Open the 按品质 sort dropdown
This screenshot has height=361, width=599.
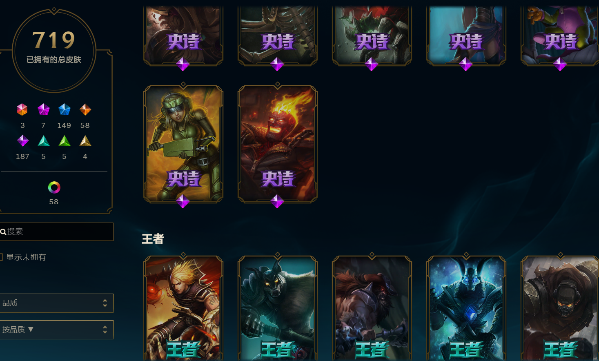tap(56, 330)
